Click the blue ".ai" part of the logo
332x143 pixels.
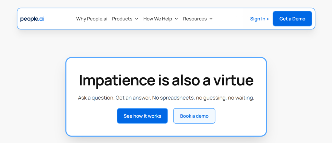tap(41, 19)
